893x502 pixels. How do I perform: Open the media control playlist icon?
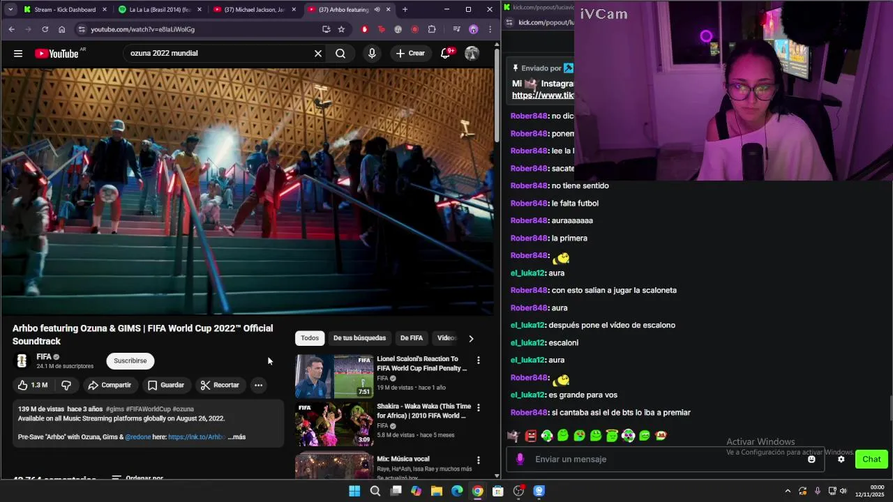pos(456,29)
